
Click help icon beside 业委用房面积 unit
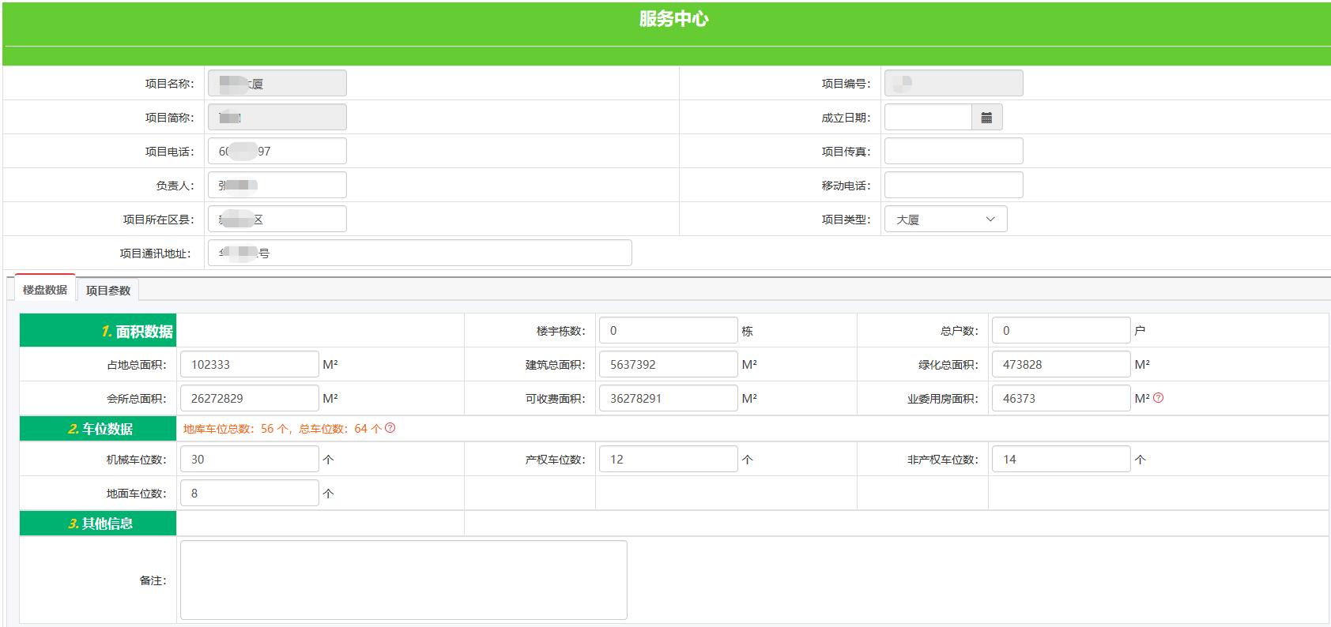tap(1158, 398)
